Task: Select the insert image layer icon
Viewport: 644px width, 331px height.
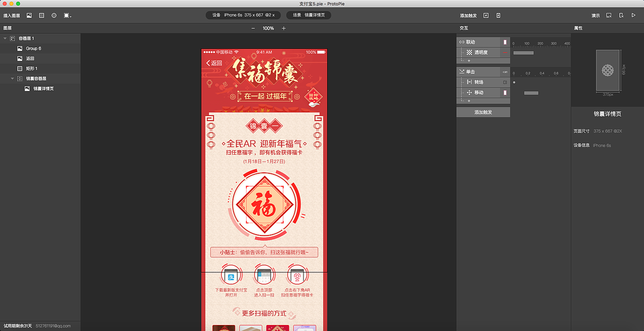Action: click(x=29, y=16)
